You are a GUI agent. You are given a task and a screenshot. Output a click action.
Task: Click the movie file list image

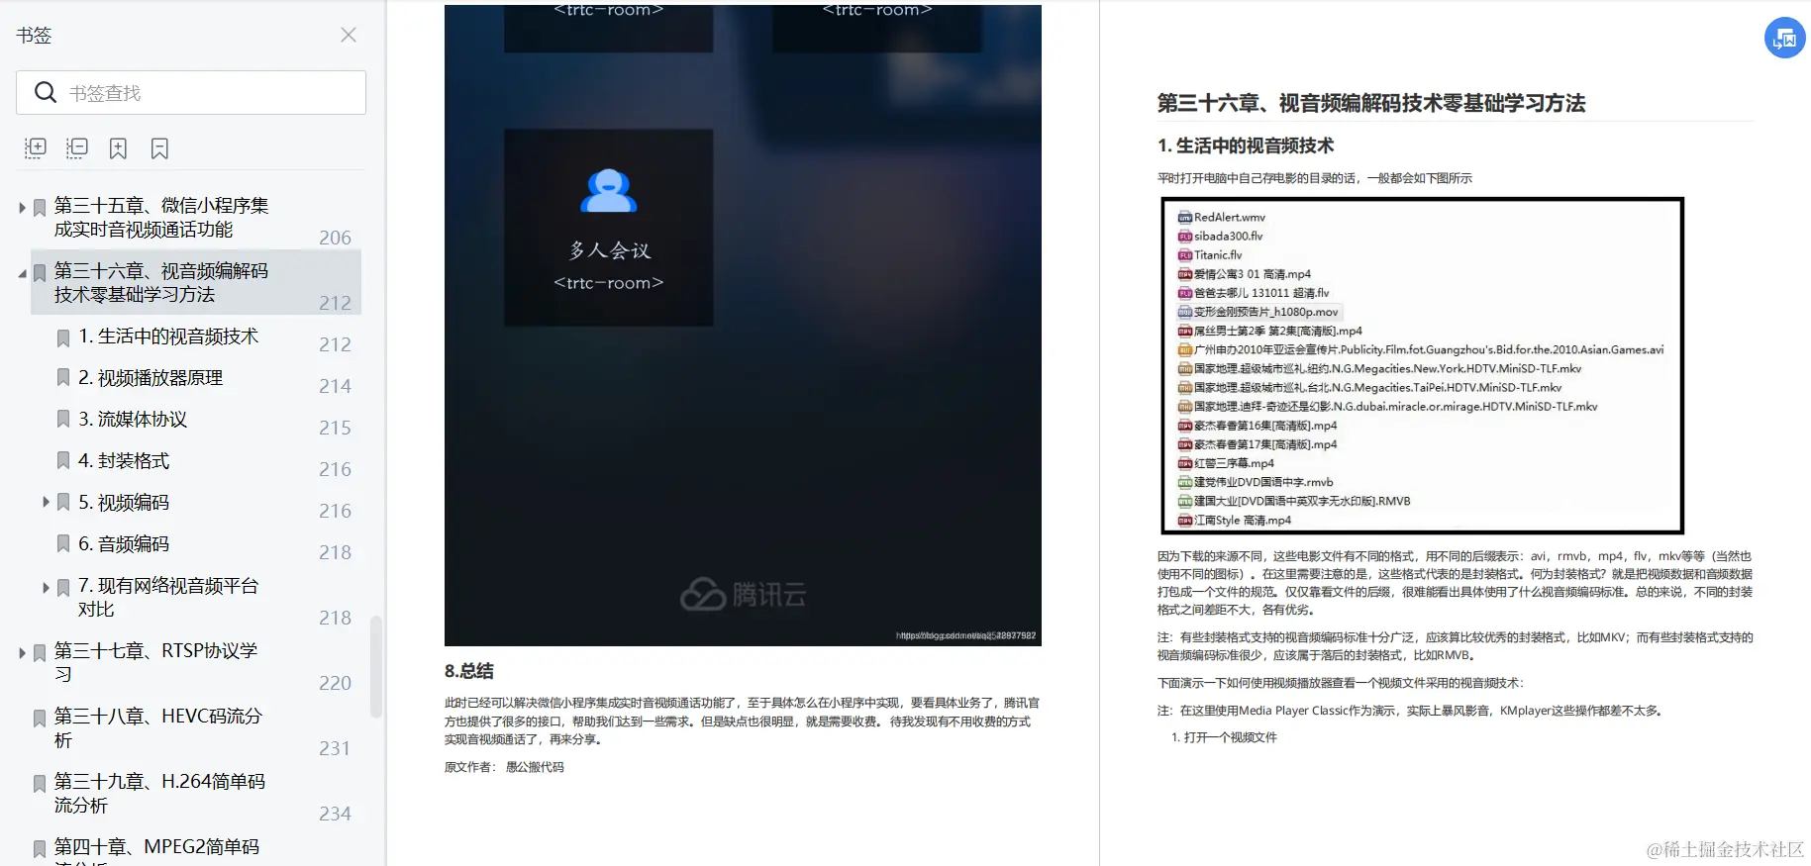[x=1422, y=366]
